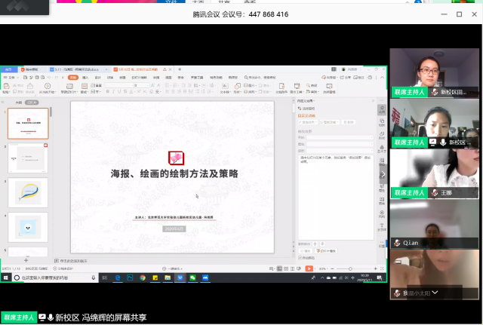Select the second slide thumbnail

point(28,158)
